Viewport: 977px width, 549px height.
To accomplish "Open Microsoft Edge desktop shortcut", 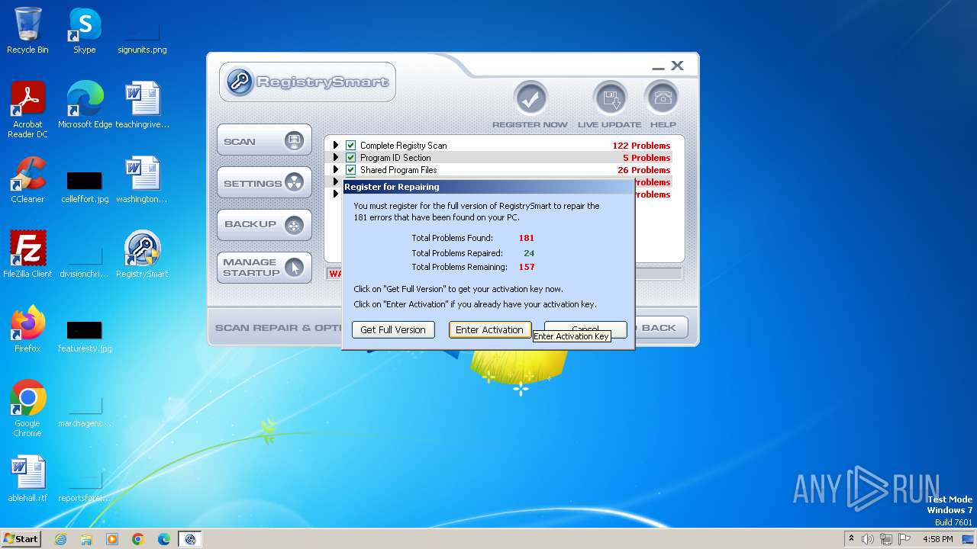I will click(85, 105).
